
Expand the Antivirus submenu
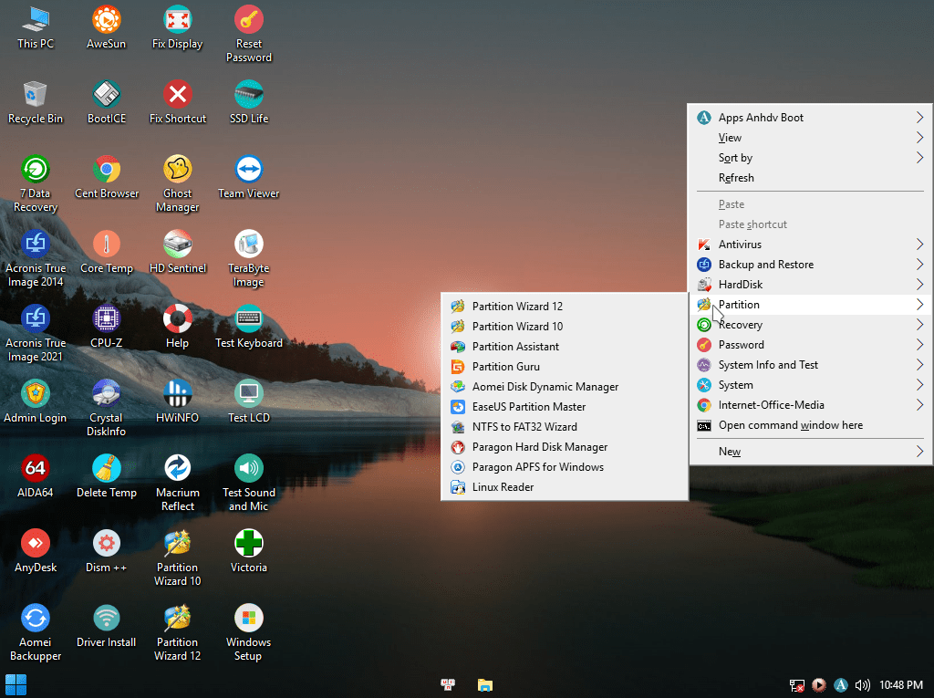(x=810, y=245)
